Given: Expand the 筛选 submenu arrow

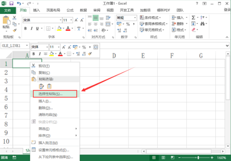Looking at the screenshot, I should [76, 129].
